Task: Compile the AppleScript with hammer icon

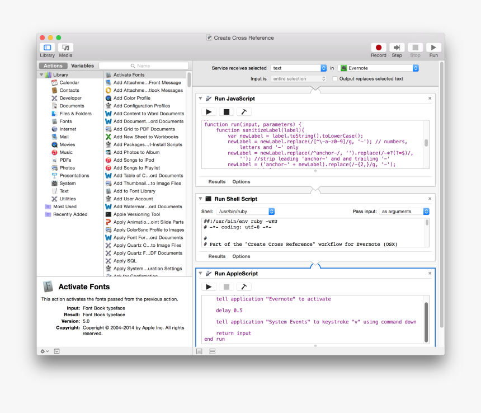Action: pyautogui.click(x=244, y=287)
